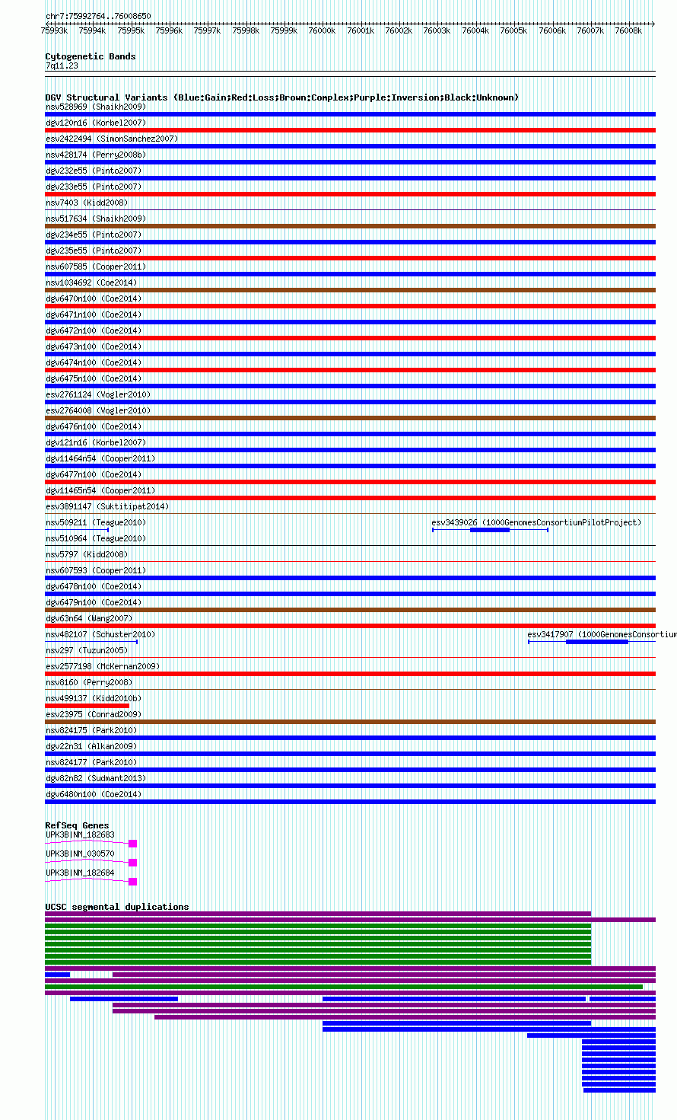Click dgv234e55 (Pinto2007) label
The width and height of the screenshot is (677, 1120).
[94, 235]
